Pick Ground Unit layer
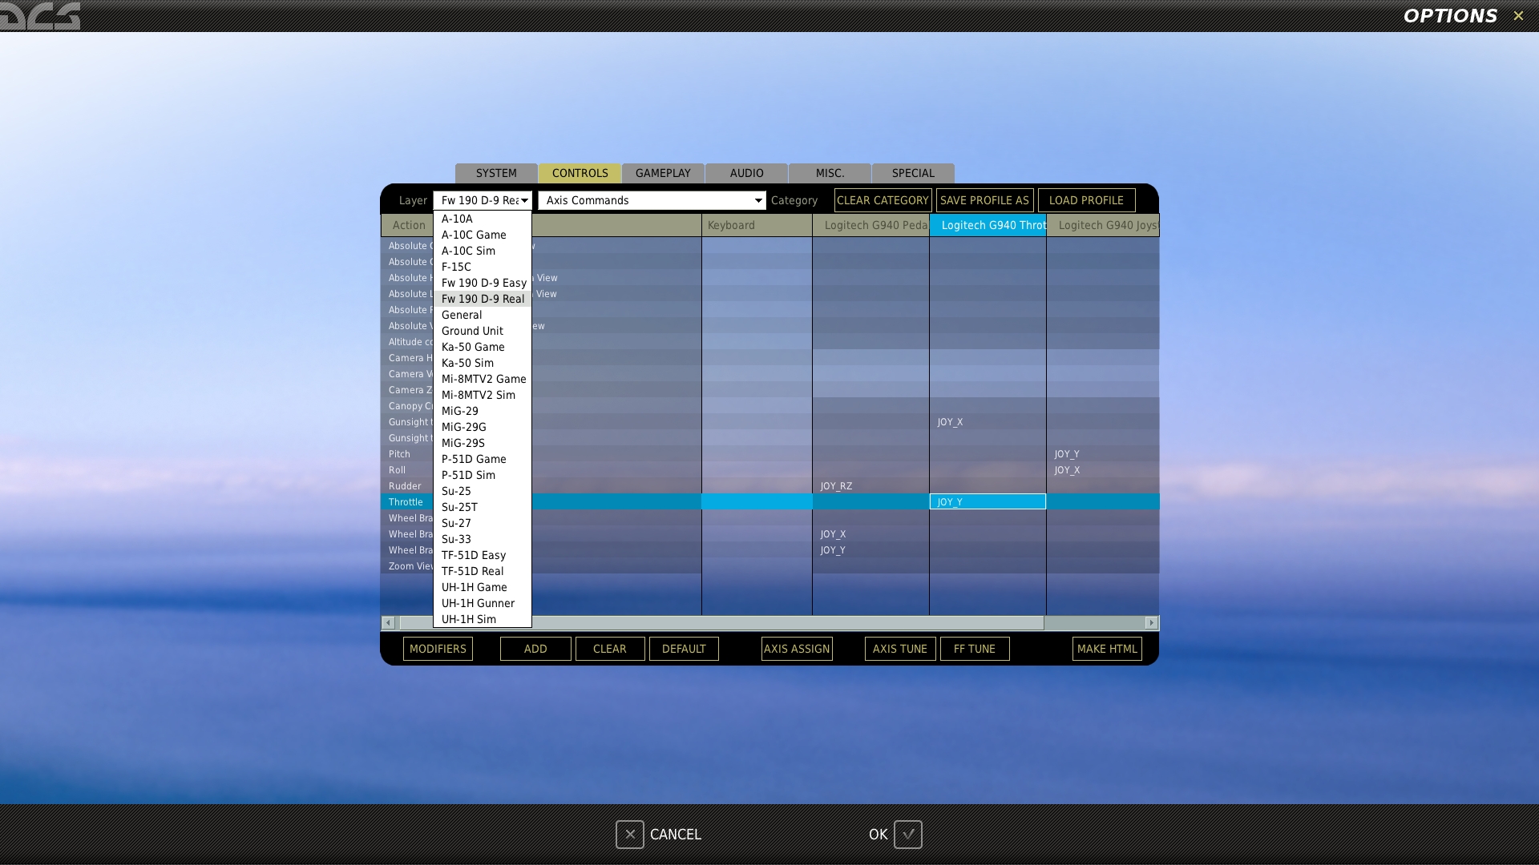 [x=483, y=331]
